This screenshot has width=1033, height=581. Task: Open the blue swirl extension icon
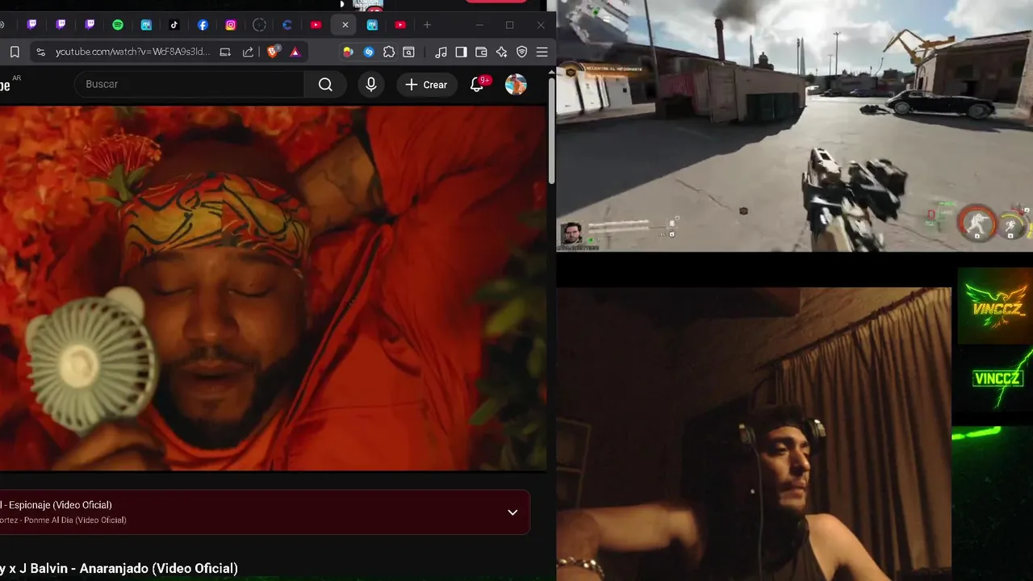[369, 52]
